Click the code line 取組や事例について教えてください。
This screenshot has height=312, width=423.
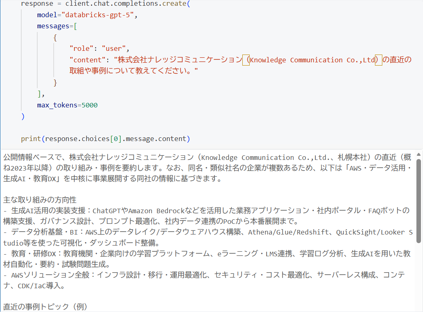[133, 71]
